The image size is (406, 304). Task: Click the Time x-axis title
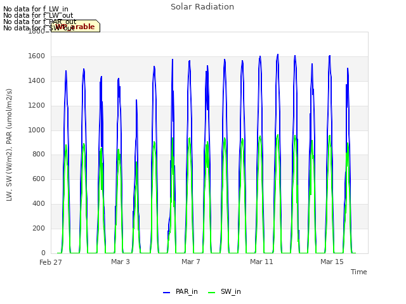(359, 272)
